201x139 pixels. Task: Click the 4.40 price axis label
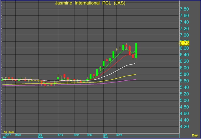click(184, 120)
